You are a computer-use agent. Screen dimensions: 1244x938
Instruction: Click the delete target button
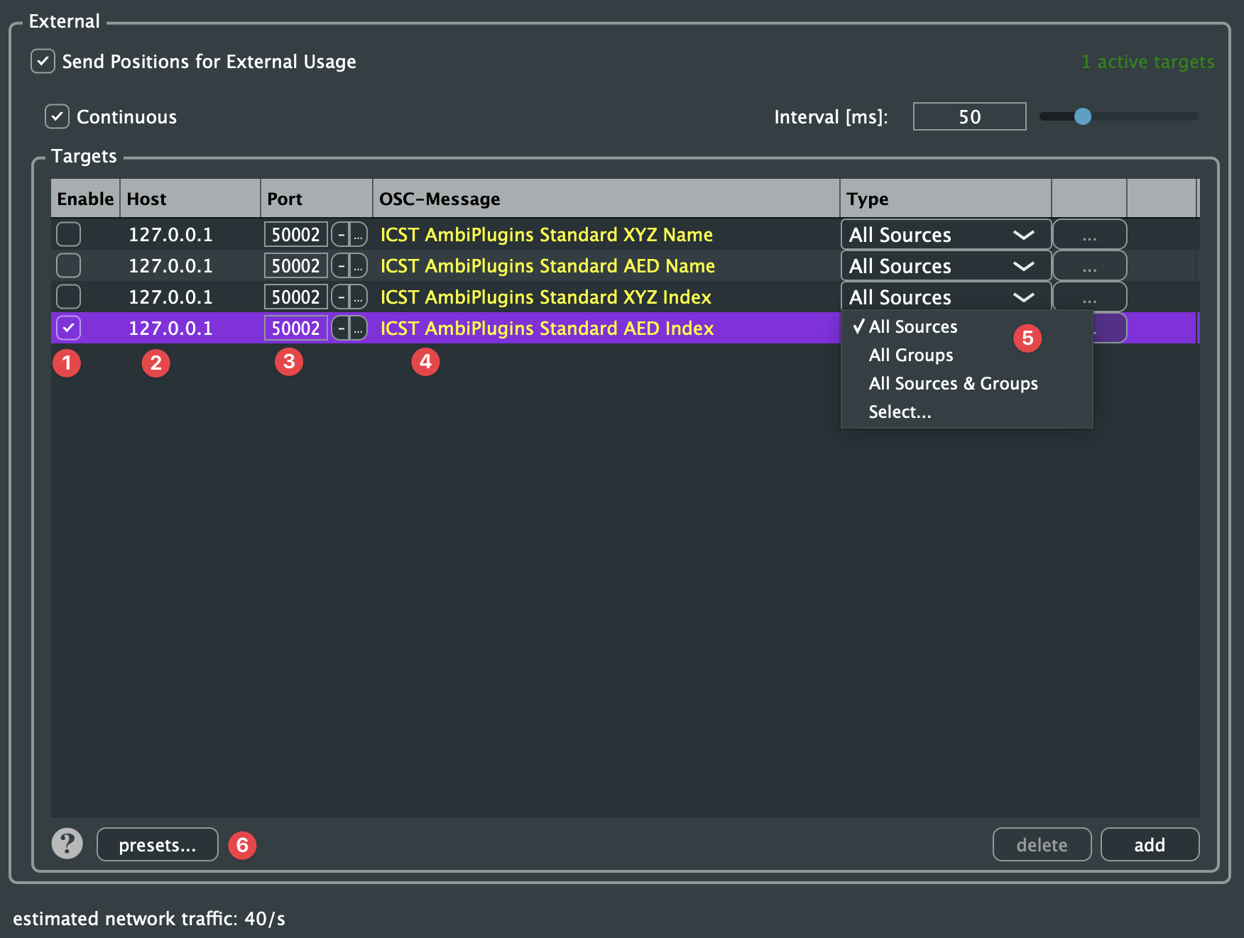pos(1042,844)
